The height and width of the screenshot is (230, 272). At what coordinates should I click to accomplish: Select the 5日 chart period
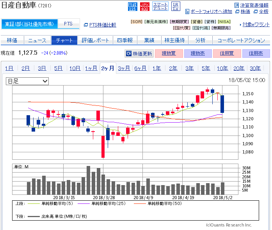[x=58, y=68]
